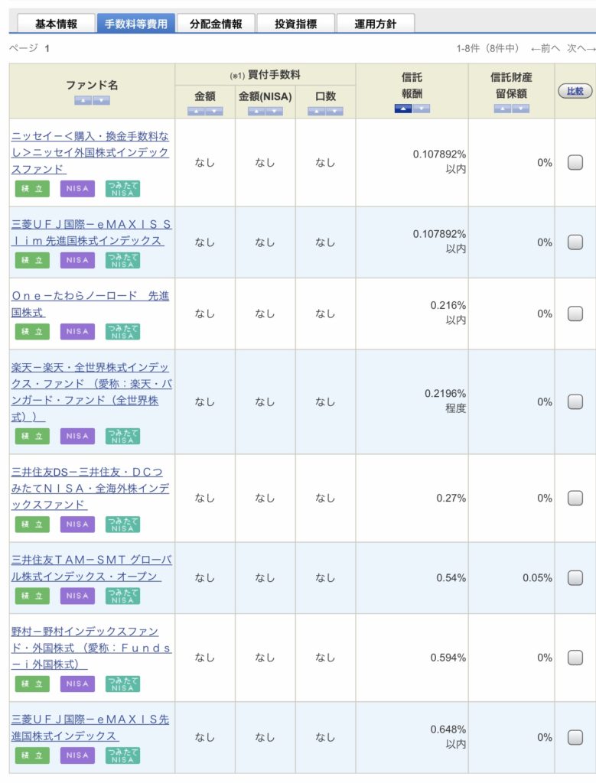This screenshot has height=783, width=596.
Task: Switch to 分配金情報 tab
Action: click(x=216, y=24)
